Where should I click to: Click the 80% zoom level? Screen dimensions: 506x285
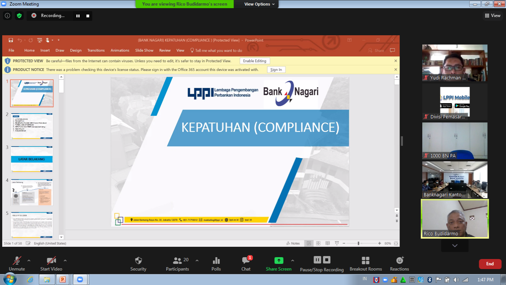[x=388, y=243]
